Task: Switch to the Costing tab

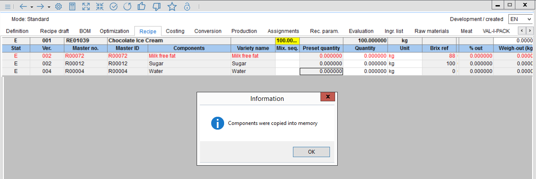Action: coord(175,31)
